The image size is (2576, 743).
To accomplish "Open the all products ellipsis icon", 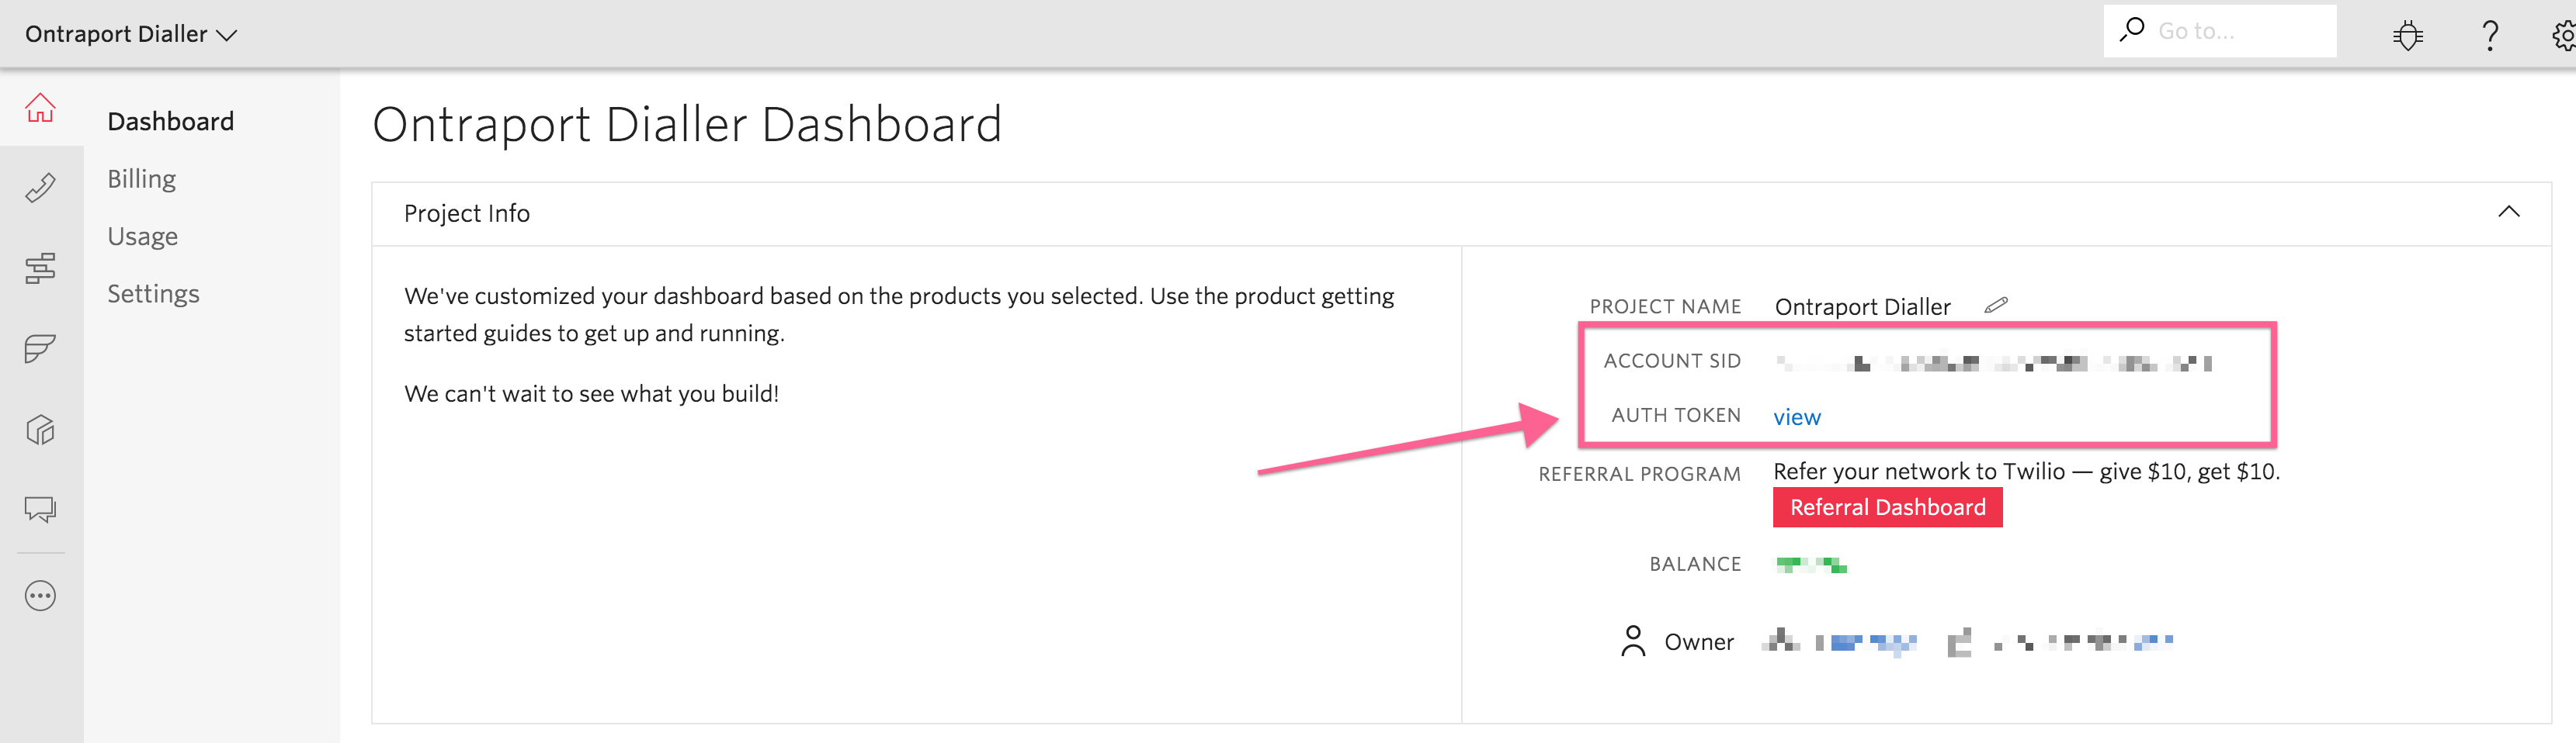I will point(41,596).
